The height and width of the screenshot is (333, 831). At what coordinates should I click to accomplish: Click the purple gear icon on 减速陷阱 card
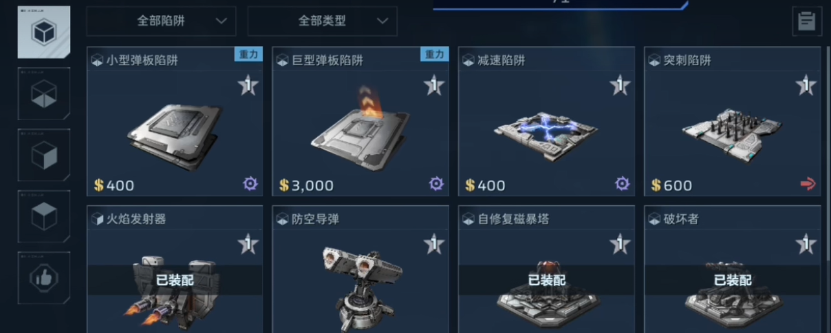pyautogui.click(x=622, y=184)
